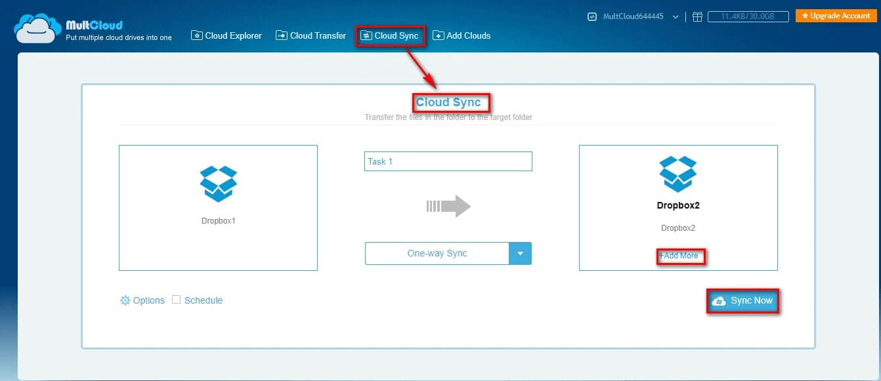Image resolution: width=881 pixels, height=381 pixels.
Task: Enable the Schedule checkbox
Action: (176, 300)
